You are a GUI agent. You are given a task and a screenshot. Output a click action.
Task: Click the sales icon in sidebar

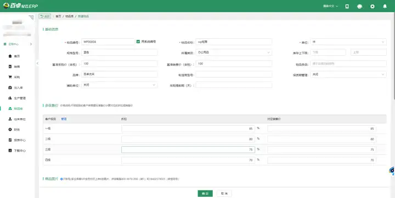10,67
